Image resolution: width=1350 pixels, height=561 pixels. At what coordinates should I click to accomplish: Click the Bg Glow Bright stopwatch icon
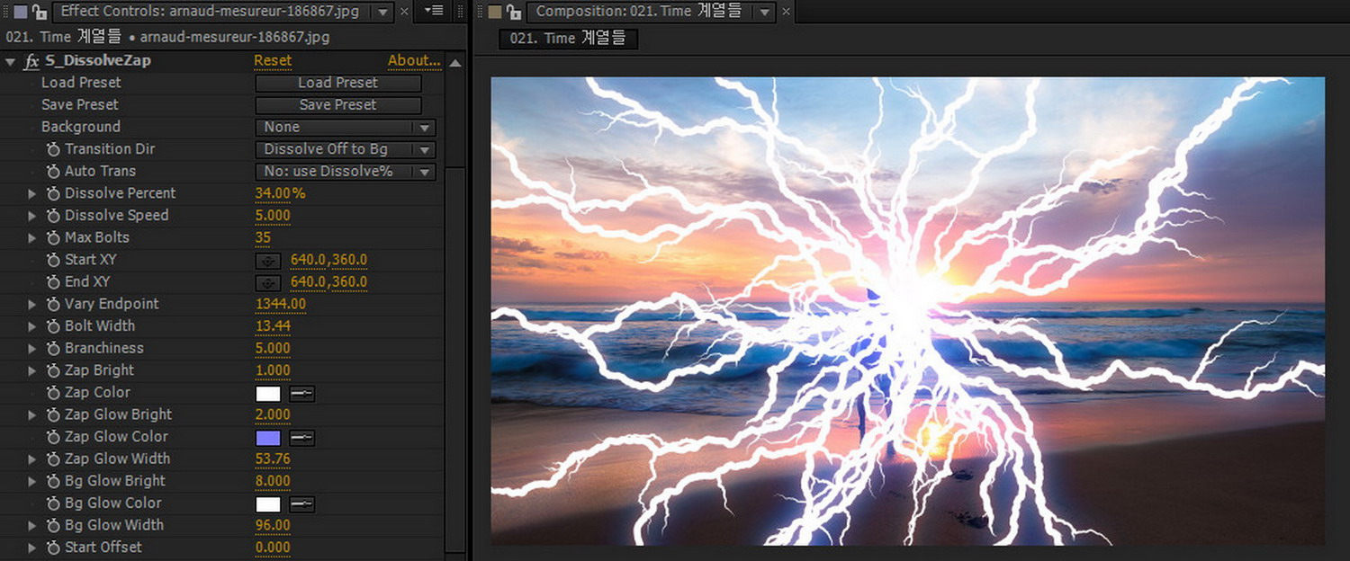pos(53,481)
